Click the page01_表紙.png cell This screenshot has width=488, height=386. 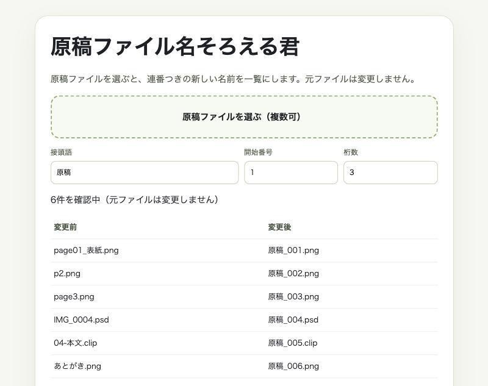tap(86, 251)
